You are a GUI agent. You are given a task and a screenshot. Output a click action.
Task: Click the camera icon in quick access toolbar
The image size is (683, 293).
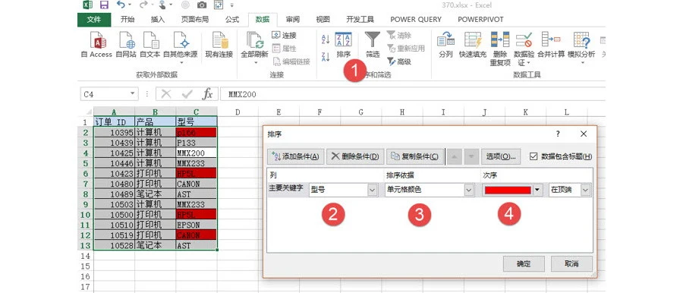202,5
